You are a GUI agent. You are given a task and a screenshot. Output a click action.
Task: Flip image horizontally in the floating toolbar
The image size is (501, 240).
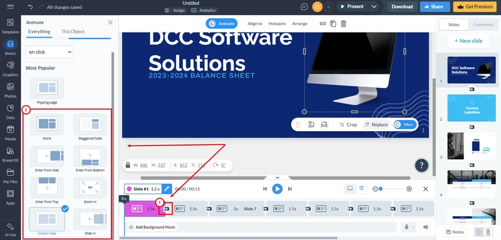[324, 124]
